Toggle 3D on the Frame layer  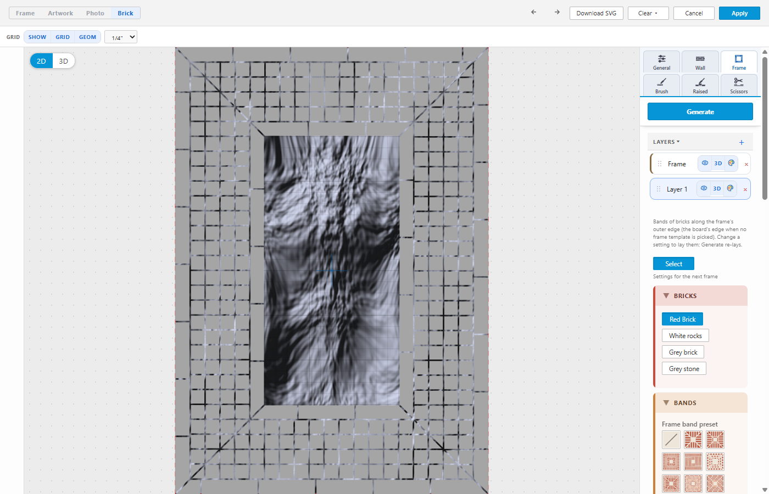(718, 163)
